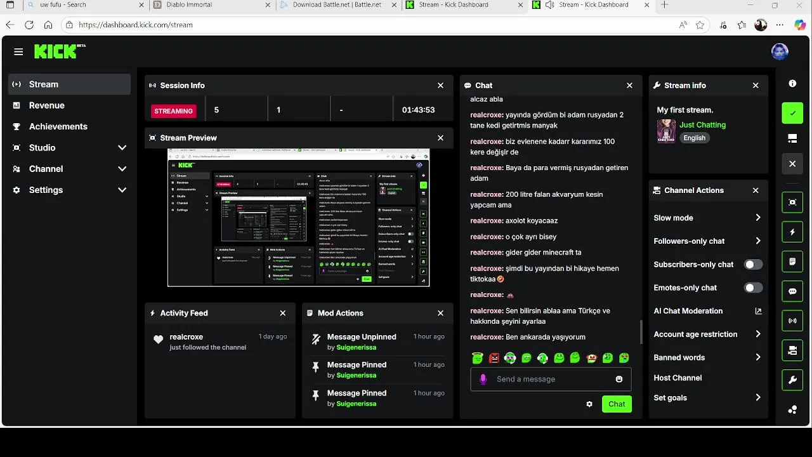Toggle the lightning bolt widget in right toolbar

792,232
